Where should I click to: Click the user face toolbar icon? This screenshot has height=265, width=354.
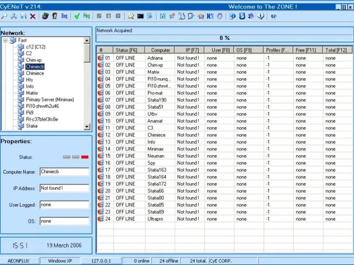[54, 16]
